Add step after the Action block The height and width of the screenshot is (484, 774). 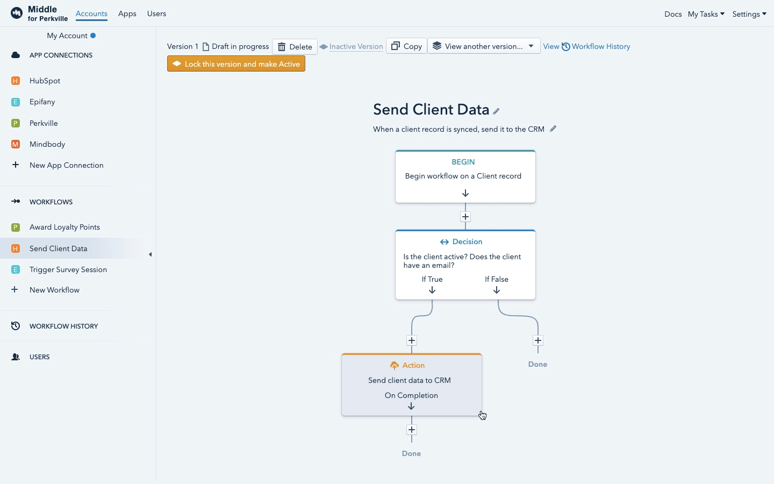coord(412,430)
